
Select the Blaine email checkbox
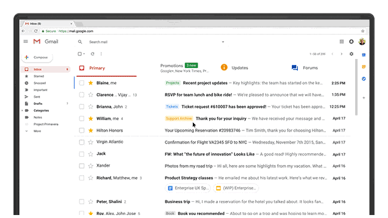point(81,83)
